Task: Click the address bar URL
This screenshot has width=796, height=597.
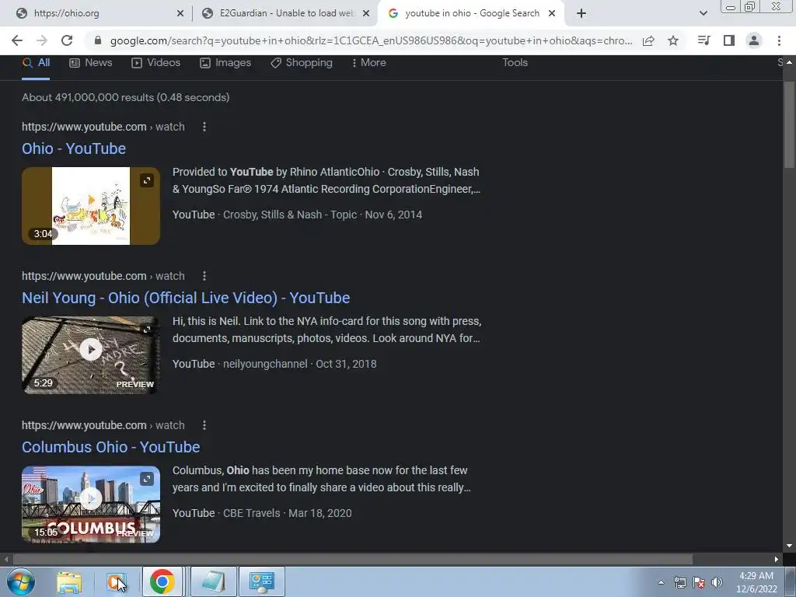Action: tap(371, 40)
